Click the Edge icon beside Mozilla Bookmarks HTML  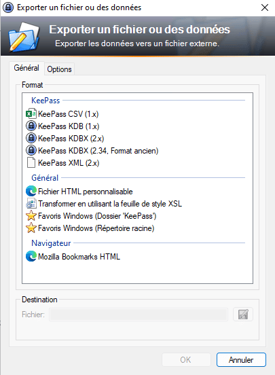31,256
